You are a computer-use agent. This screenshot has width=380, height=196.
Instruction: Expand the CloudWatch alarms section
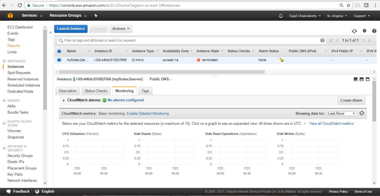(x=64, y=100)
